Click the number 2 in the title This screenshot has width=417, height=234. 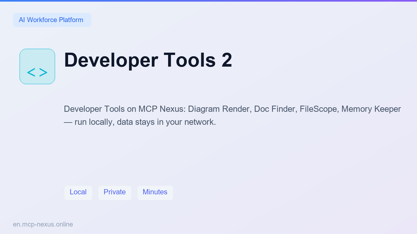coord(227,60)
